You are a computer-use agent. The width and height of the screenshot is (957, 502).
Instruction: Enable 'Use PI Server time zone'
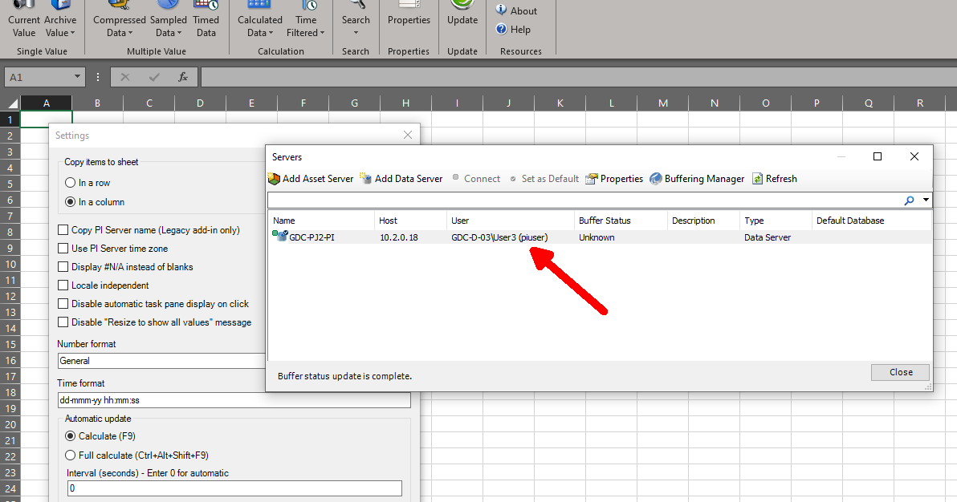pyautogui.click(x=62, y=249)
